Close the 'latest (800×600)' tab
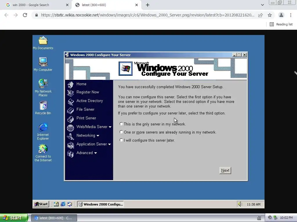The width and height of the screenshot is (297, 222). tap(136, 5)
